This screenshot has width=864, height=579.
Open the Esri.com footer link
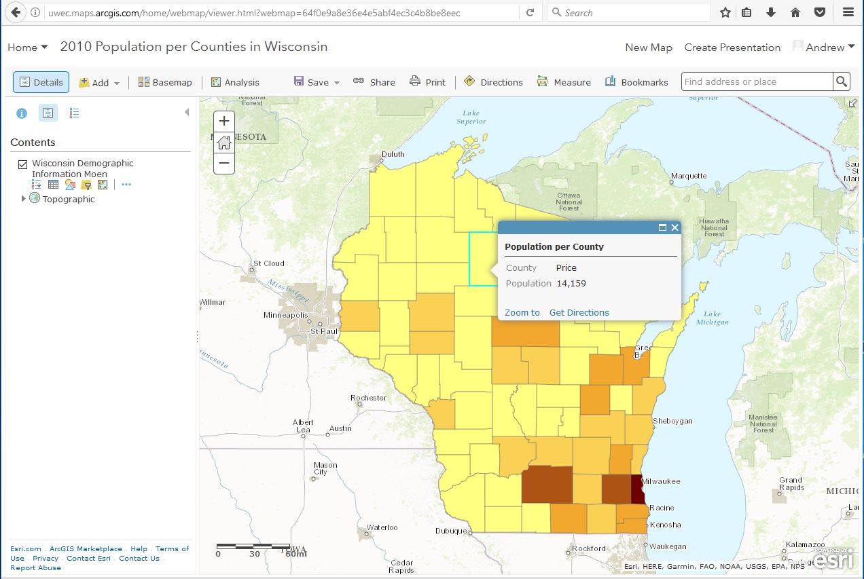[x=26, y=548]
